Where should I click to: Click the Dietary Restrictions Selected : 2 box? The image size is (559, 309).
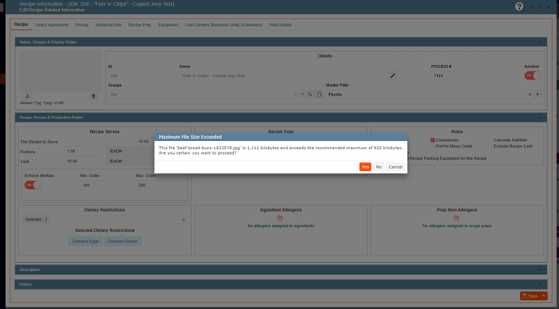click(x=105, y=220)
